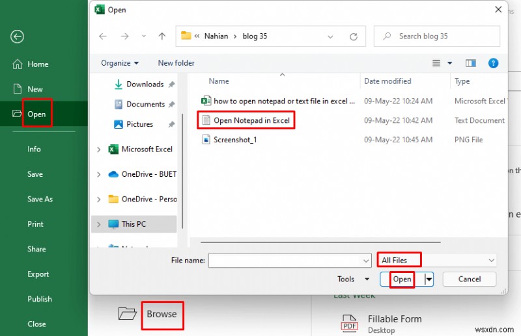The height and width of the screenshot is (336, 521).
Task: Select the Open Notepad in Excel text file
Action: pos(251,120)
